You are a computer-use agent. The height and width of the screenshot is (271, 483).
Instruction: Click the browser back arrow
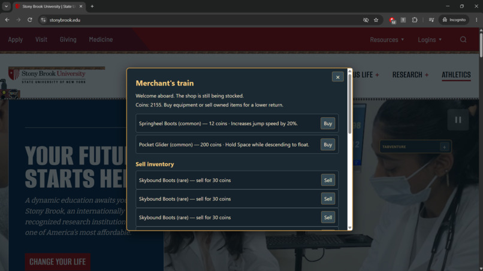click(7, 20)
